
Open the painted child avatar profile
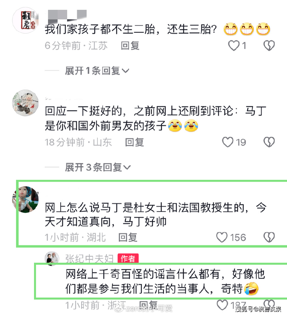click(x=25, y=103)
